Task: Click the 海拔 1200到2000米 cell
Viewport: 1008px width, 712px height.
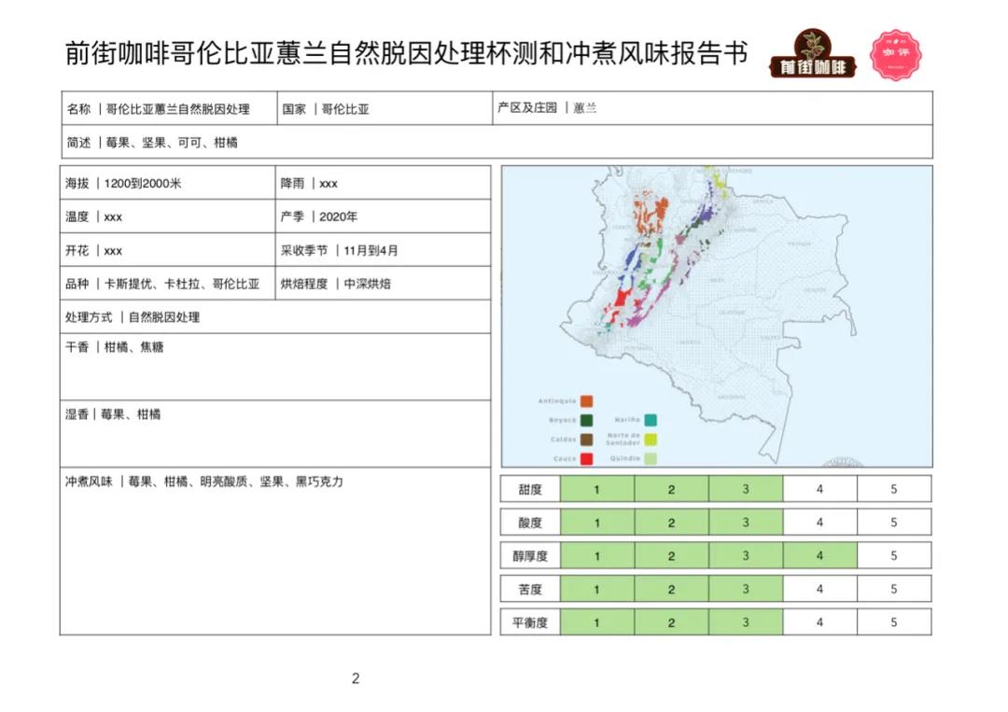Action: pyautogui.click(x=168, y=184)
